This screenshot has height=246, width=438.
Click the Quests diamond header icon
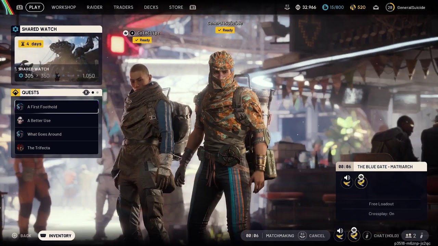tap(15, 93)
